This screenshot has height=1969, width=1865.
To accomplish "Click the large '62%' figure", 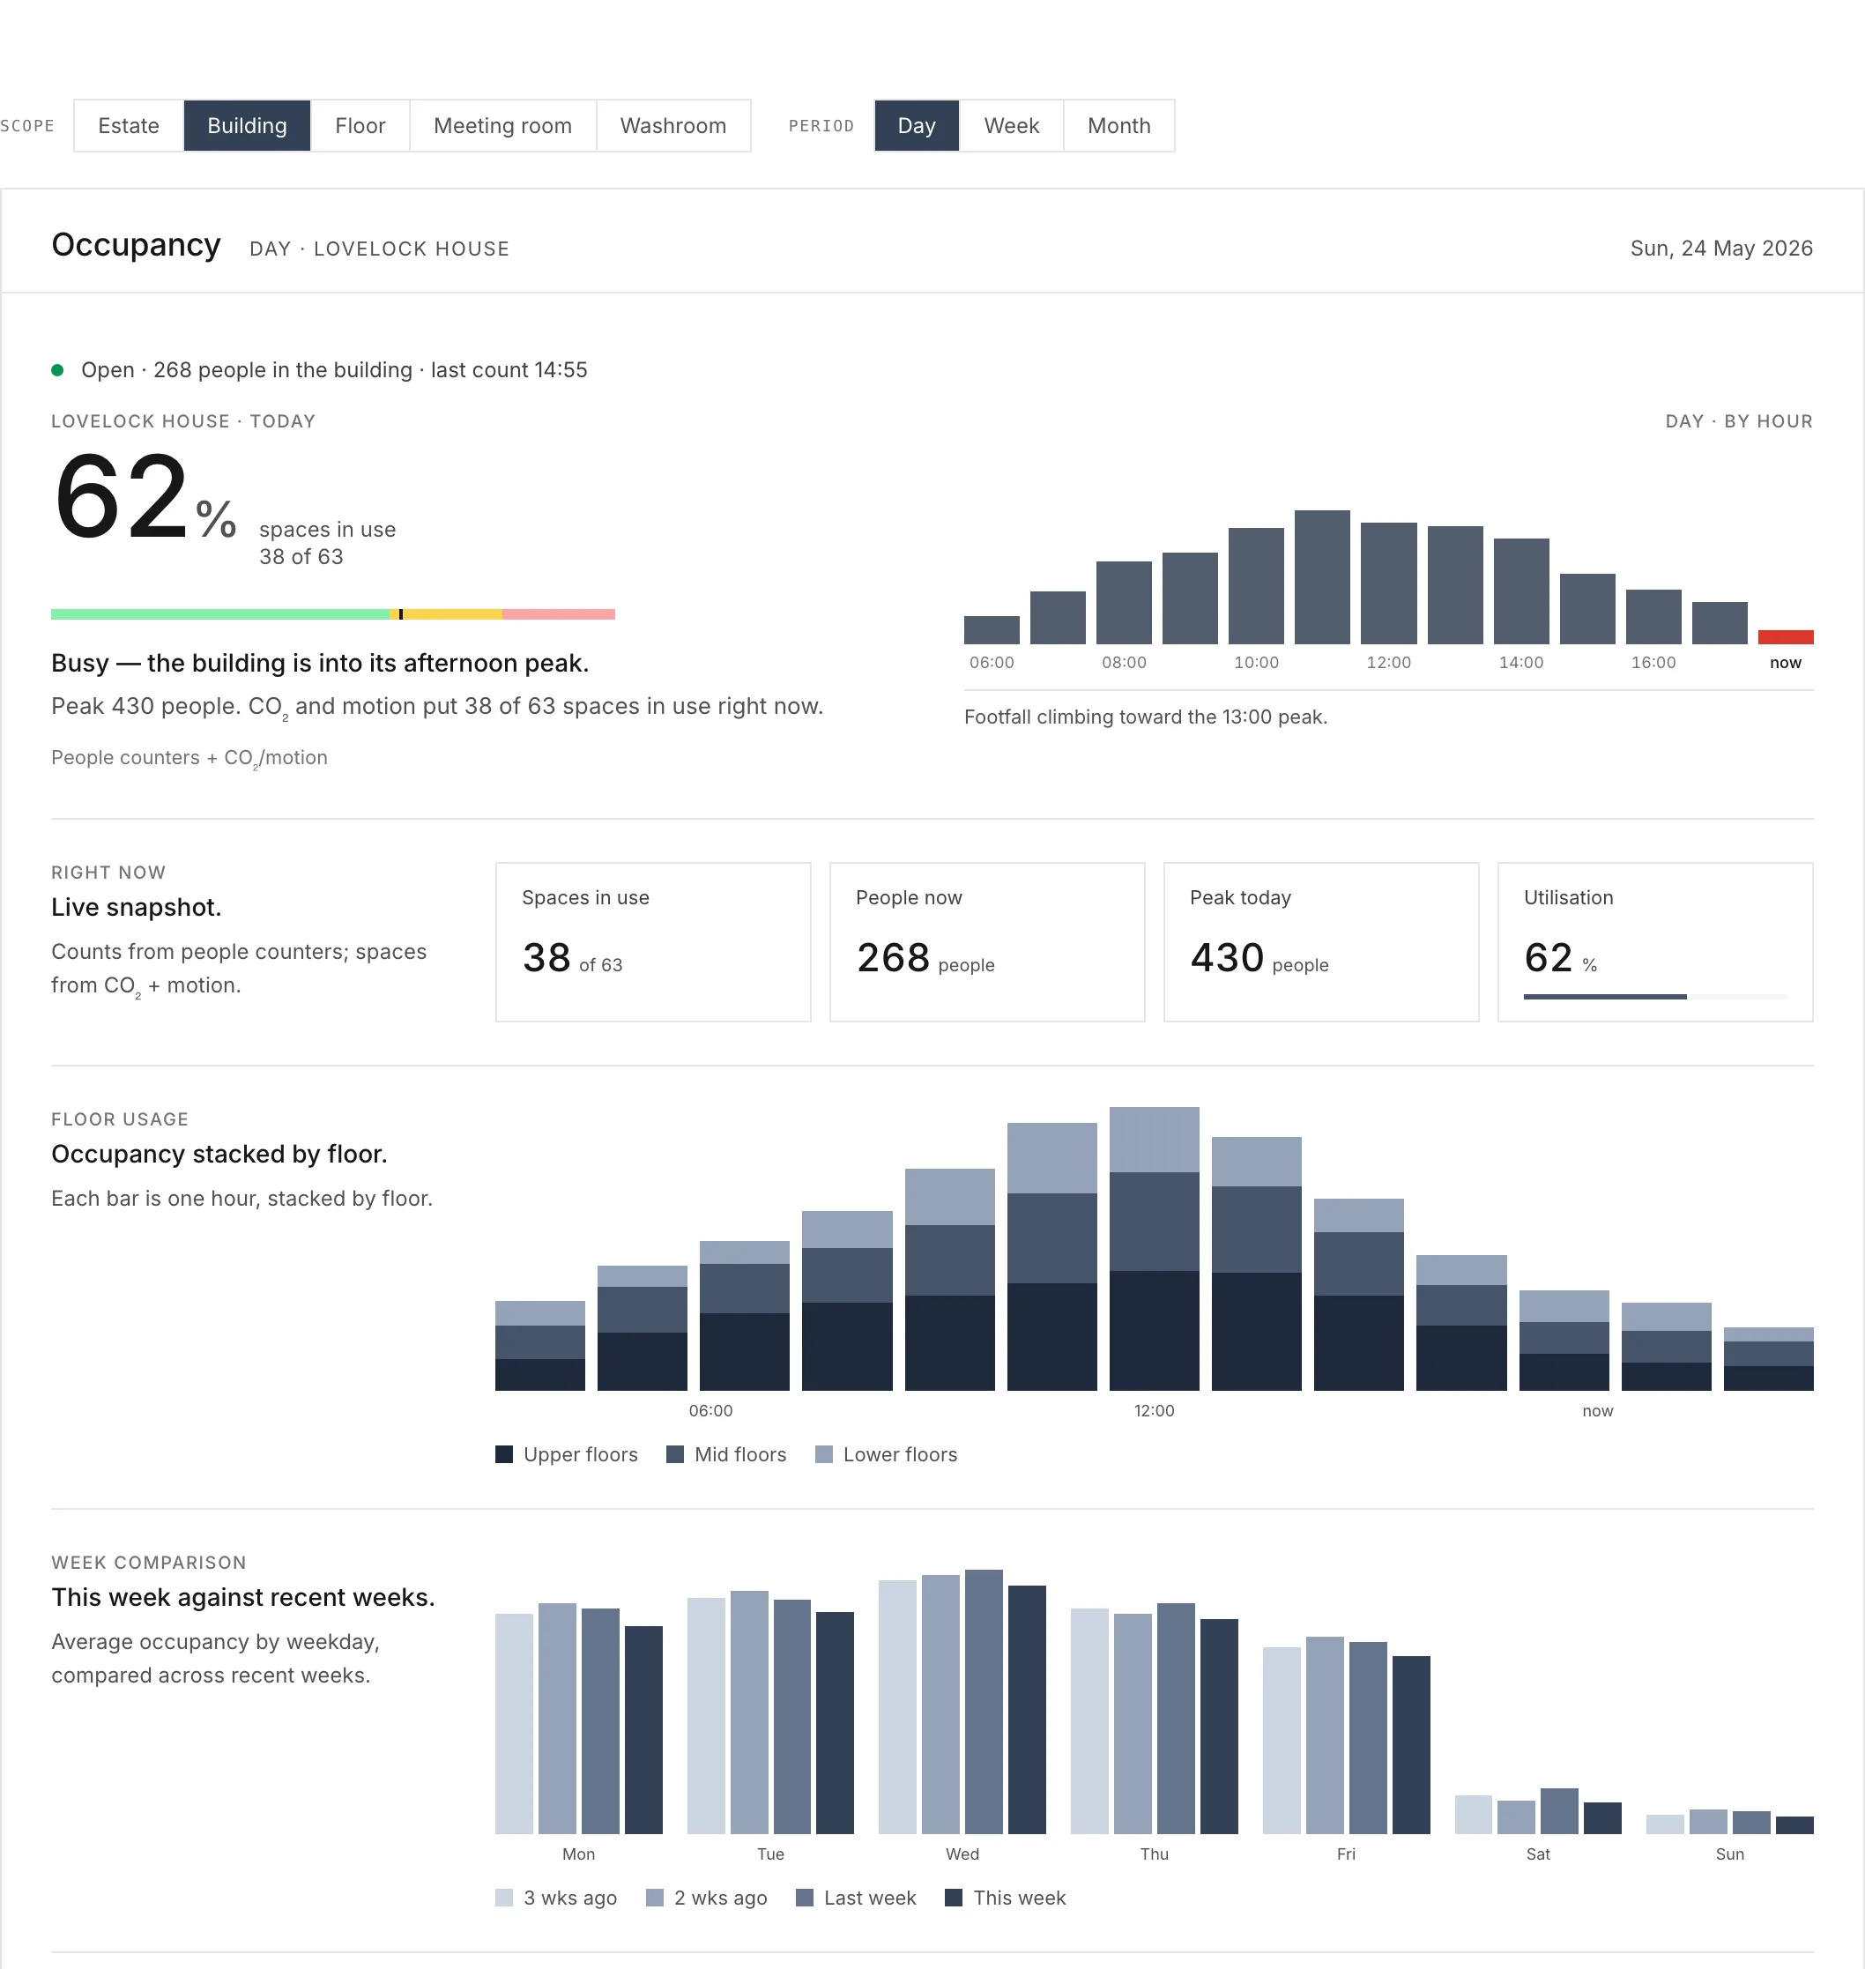I will click(145, 496).
